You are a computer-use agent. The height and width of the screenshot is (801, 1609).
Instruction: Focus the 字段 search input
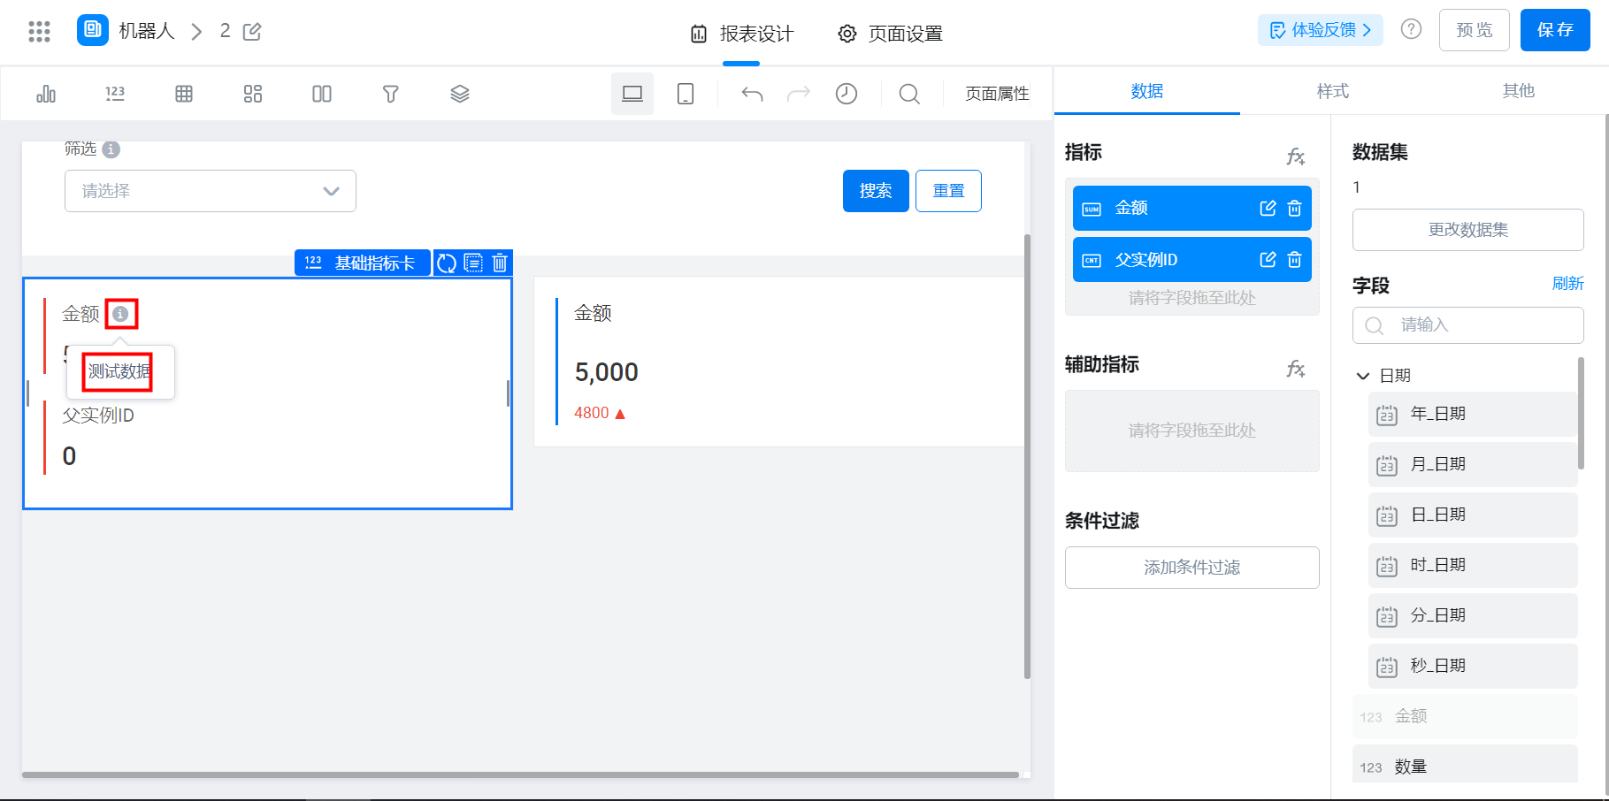click(1467, 325)
